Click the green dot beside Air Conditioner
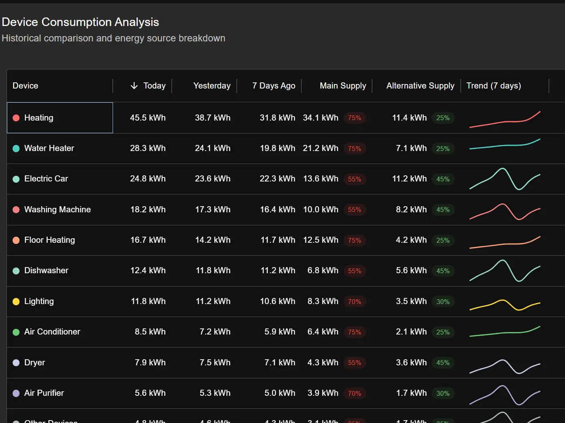The width and height of the screenshot is (565, 423). [x=16, y=332]
